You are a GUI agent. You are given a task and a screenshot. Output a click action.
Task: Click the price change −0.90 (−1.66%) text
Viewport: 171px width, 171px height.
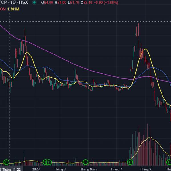[x=105, y=3]
